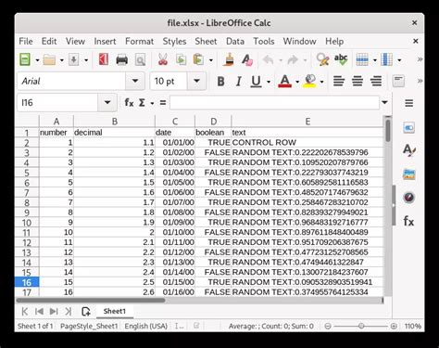Center text horizontally
Image resolution: width=439 pixels, height=348 pixels.
pyautogui.click(x=357, y=82)
